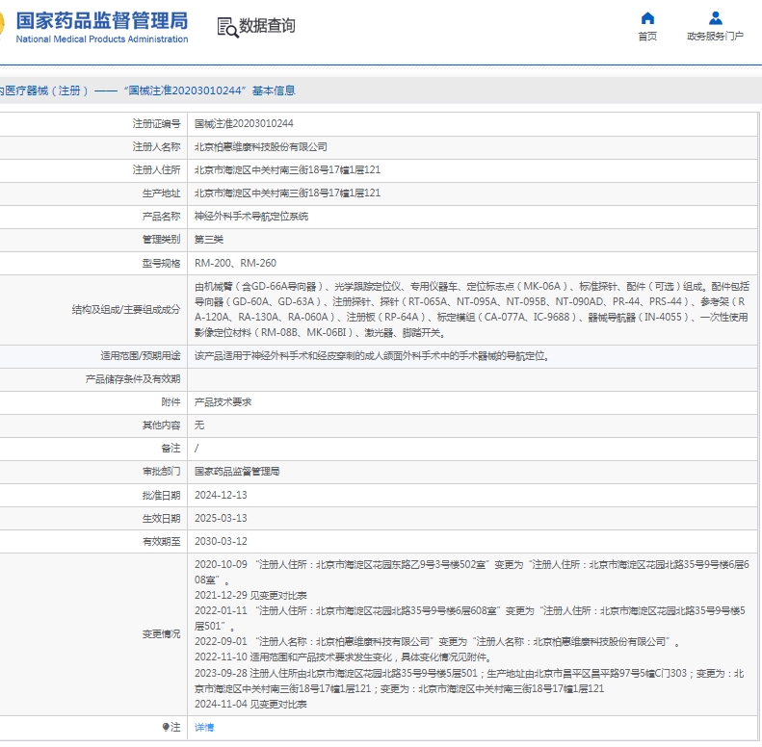Click the 结构及组成/主要组成成分 label
This screenshot has height=747, width=762.
point(126,309)
